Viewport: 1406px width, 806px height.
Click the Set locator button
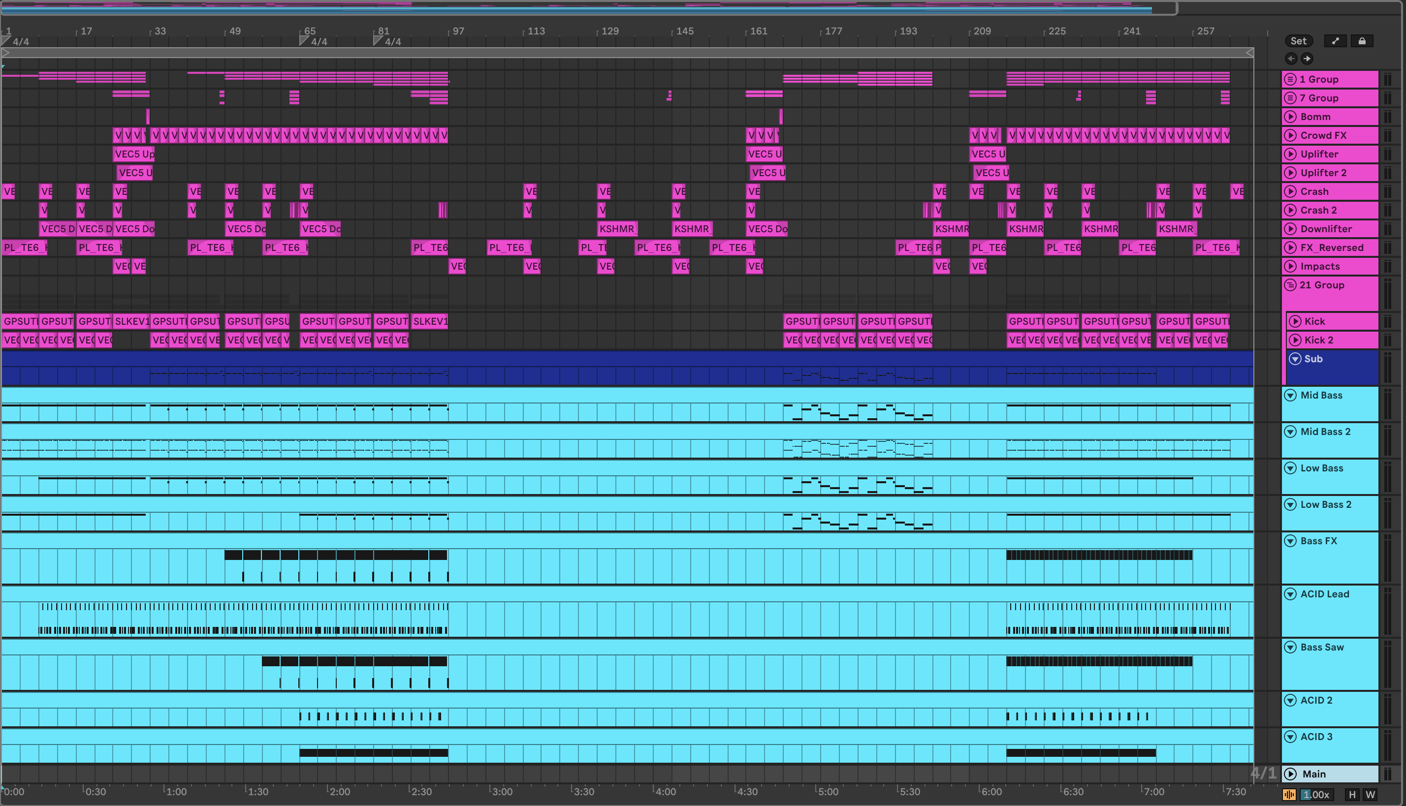[1298, 41]
